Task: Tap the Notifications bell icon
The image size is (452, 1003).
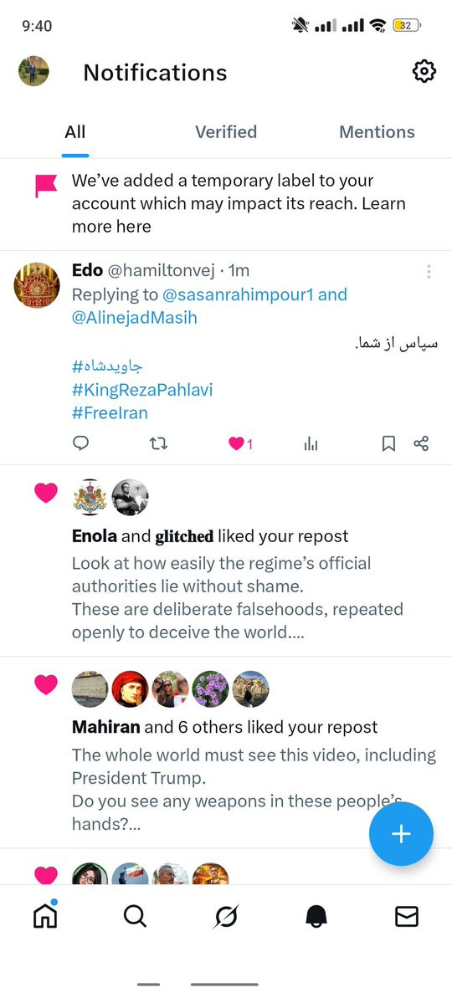Action: pyautogui.click(x=316, y=917)
